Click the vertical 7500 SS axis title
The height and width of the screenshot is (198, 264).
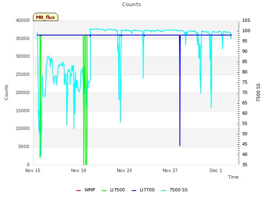(x=258, y=92)
